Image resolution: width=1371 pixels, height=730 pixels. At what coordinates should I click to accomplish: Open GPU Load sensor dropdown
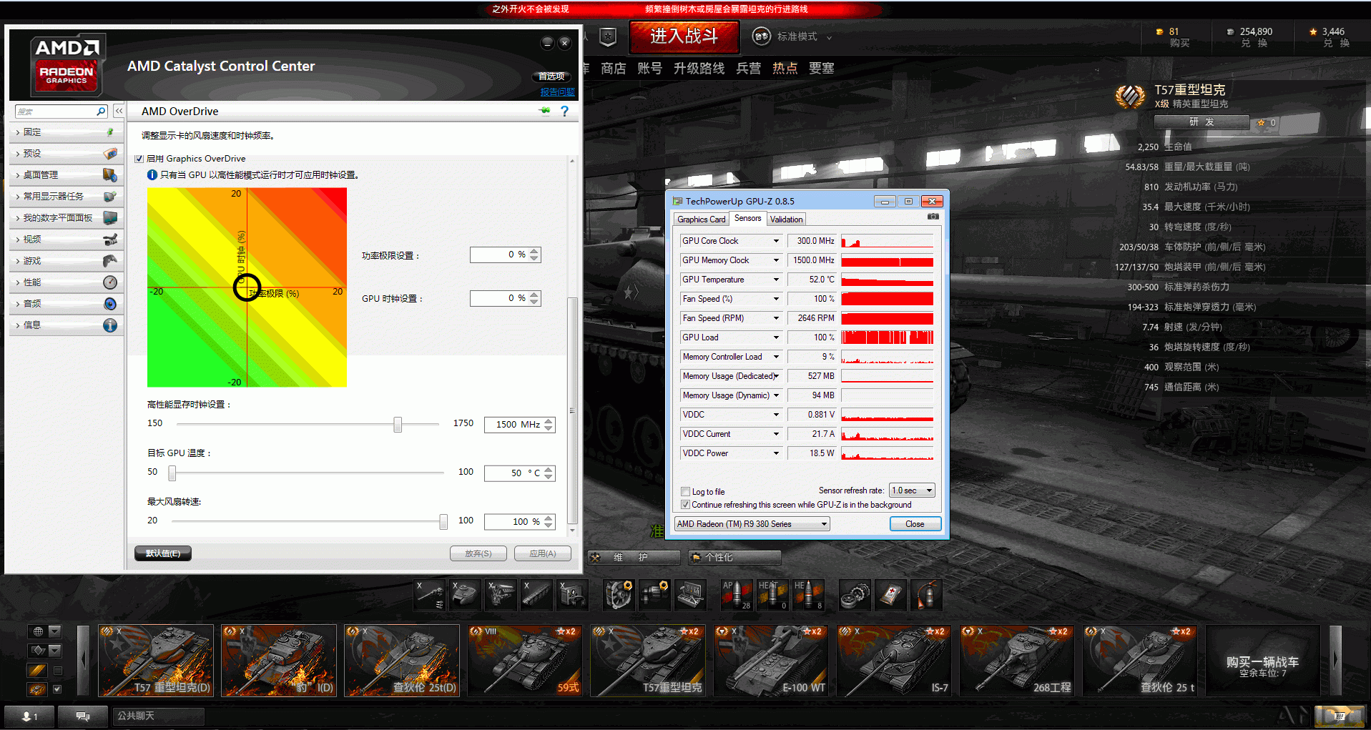(776, 337)
